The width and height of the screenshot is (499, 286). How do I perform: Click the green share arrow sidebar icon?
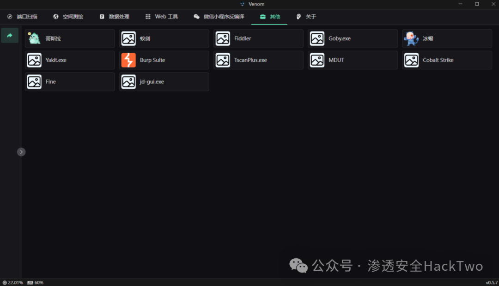click(x=10, y=35)
